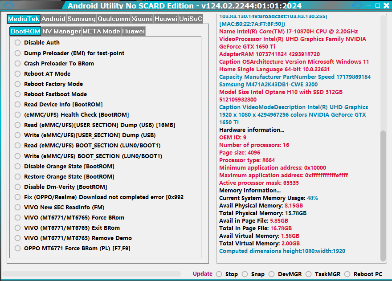Click the Update link

[203, 274]
